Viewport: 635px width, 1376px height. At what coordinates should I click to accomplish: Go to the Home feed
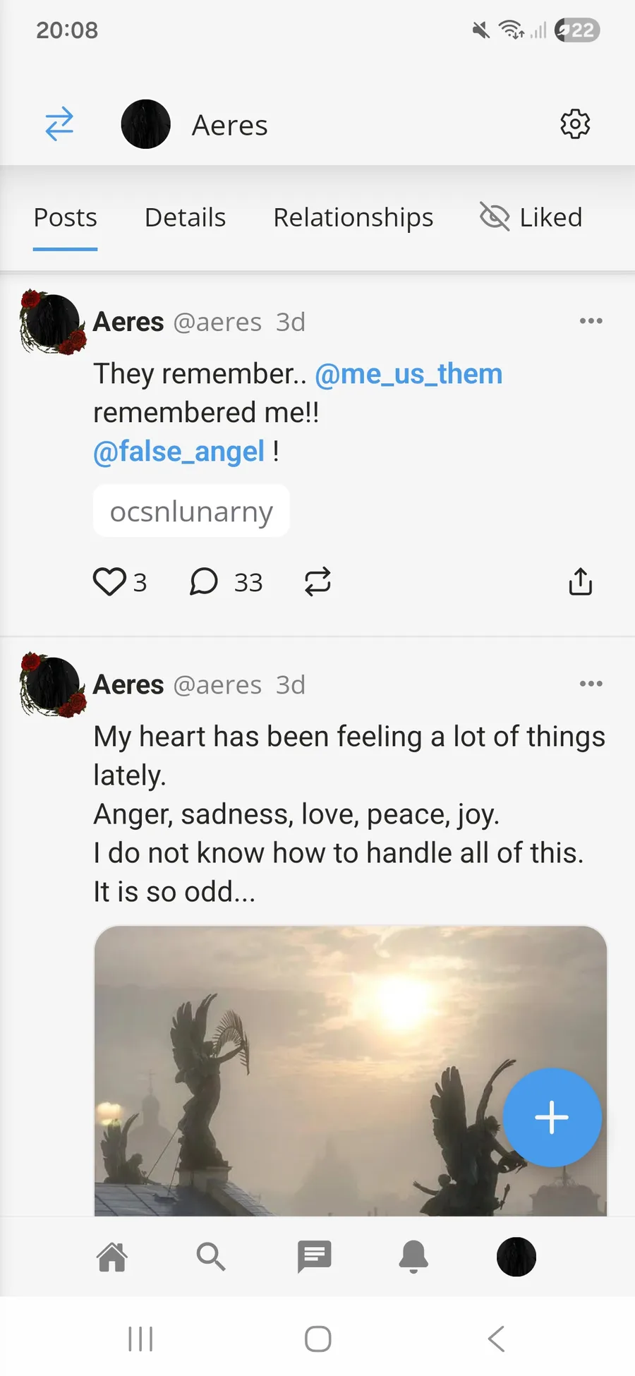[x=112, y=1257]
